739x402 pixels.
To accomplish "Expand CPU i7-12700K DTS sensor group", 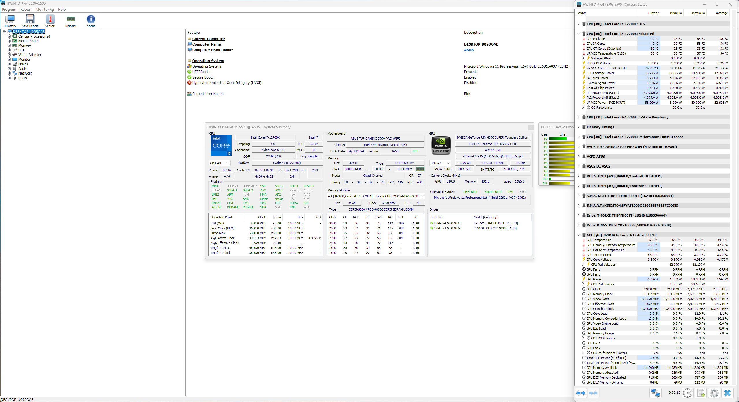I will pos(578,24).
